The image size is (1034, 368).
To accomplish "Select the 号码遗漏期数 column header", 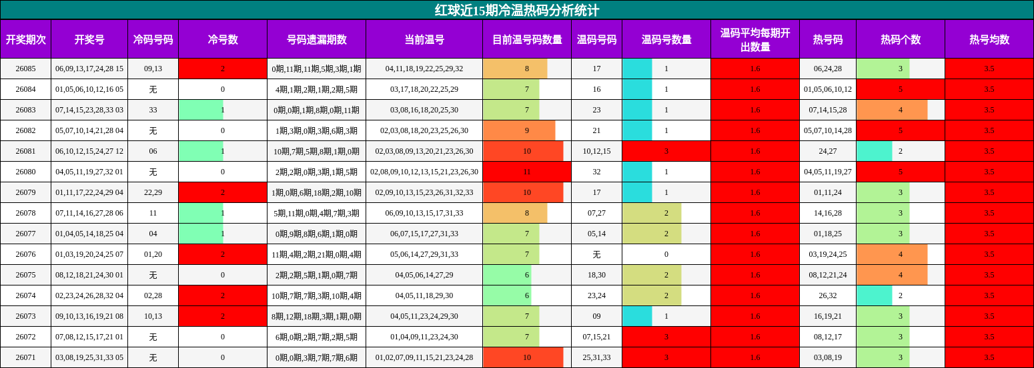I will (316, 39).
